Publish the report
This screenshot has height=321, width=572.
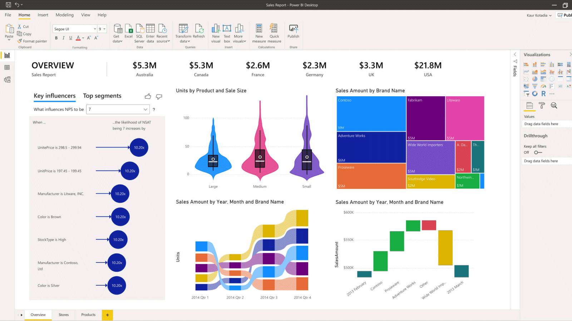(294, 31)
